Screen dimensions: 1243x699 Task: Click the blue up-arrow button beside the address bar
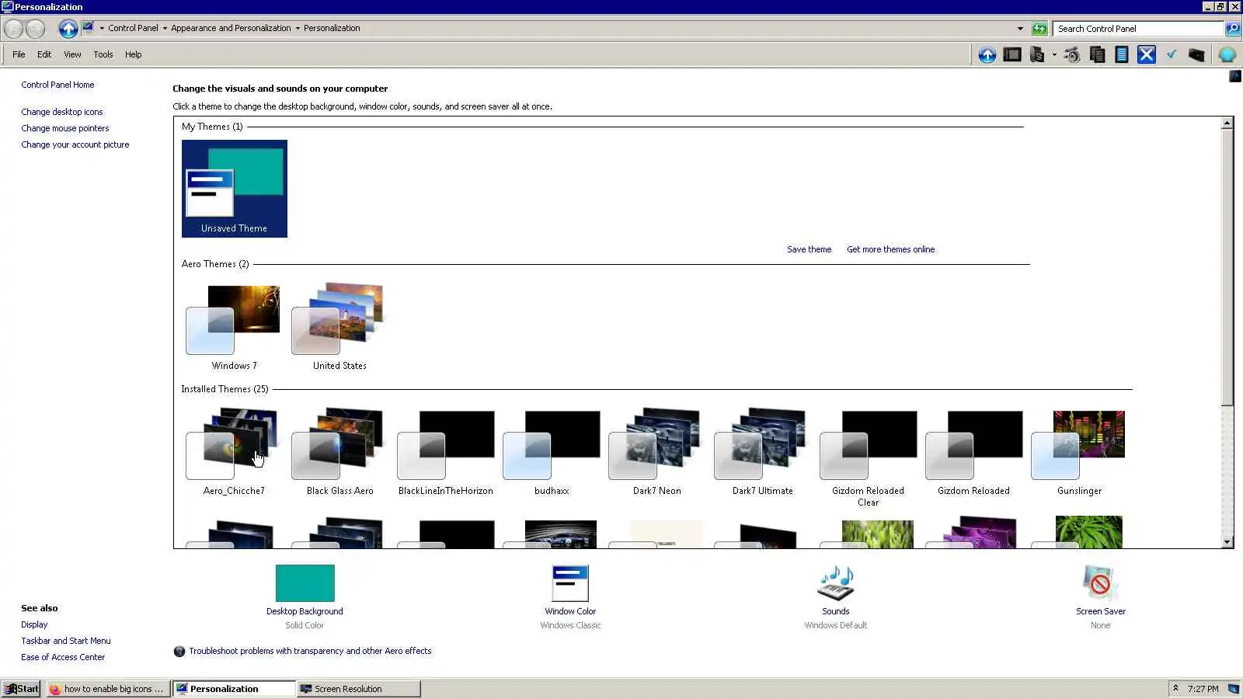(x=68, y=29)
